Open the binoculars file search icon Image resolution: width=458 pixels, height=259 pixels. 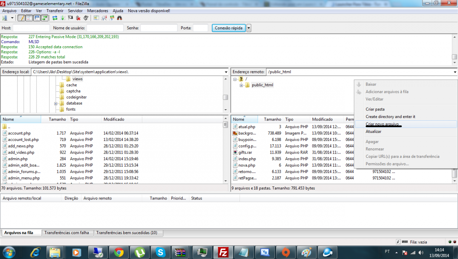[119, 18]
